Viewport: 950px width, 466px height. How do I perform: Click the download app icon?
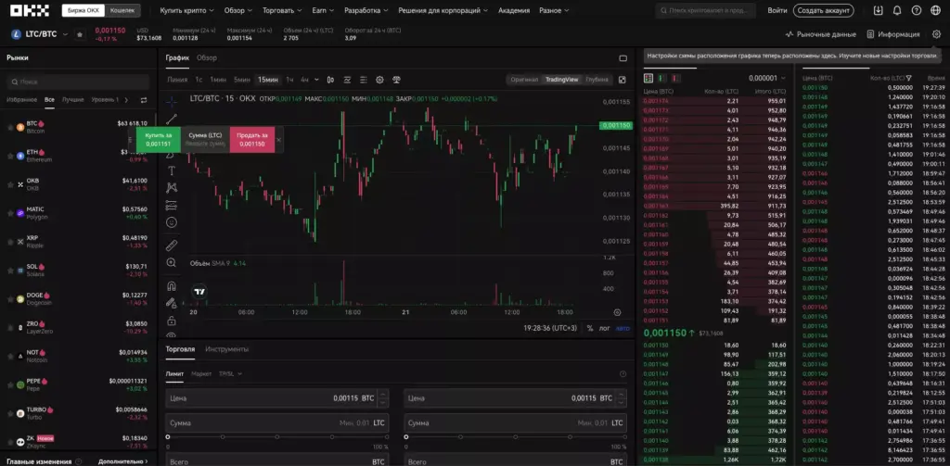click(x=879, y=10)
